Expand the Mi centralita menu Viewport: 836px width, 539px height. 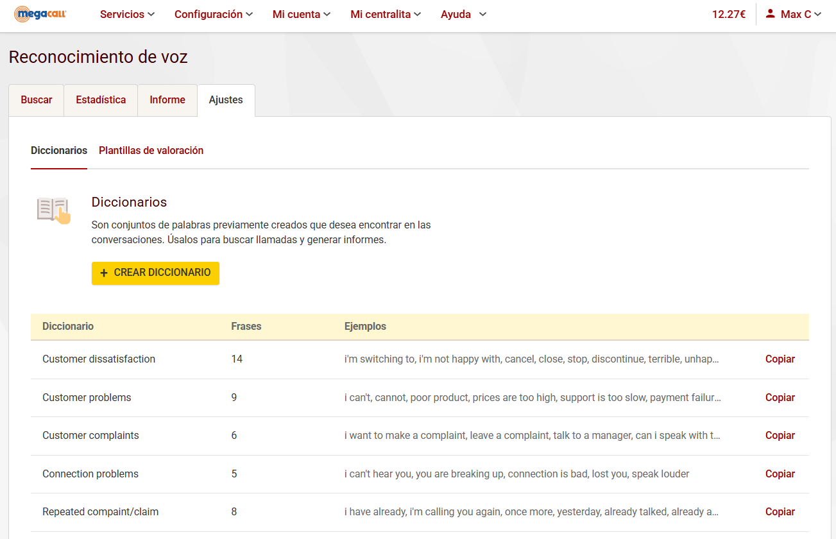coord(385,14)
